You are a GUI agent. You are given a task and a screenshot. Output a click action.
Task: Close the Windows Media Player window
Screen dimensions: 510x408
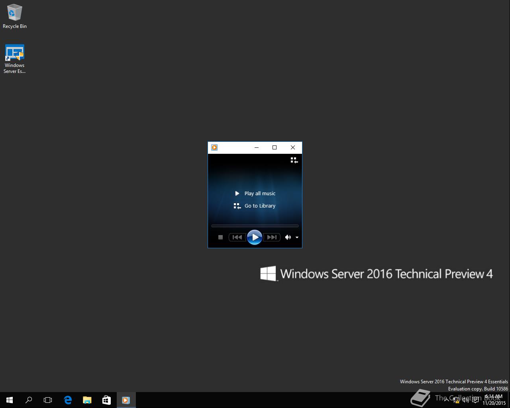tap(293, 147)
